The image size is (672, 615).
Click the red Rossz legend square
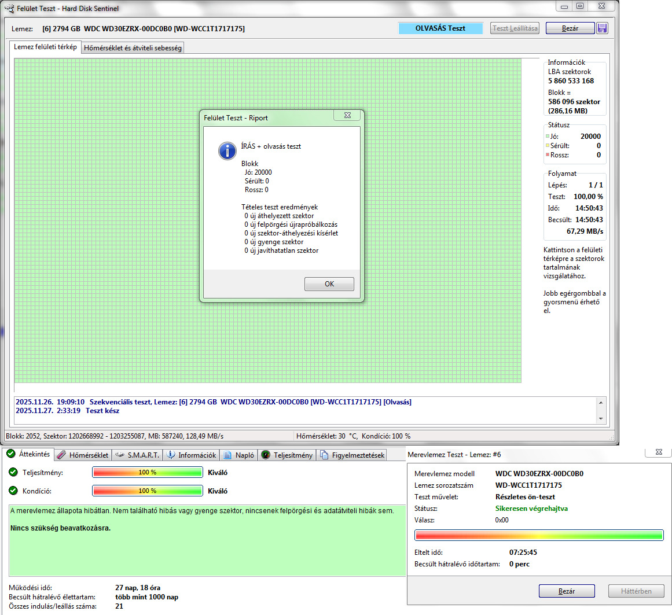548,154
